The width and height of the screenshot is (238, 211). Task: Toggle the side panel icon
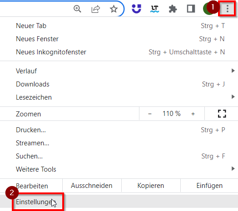pyautogui.click(x=191, y=9)
